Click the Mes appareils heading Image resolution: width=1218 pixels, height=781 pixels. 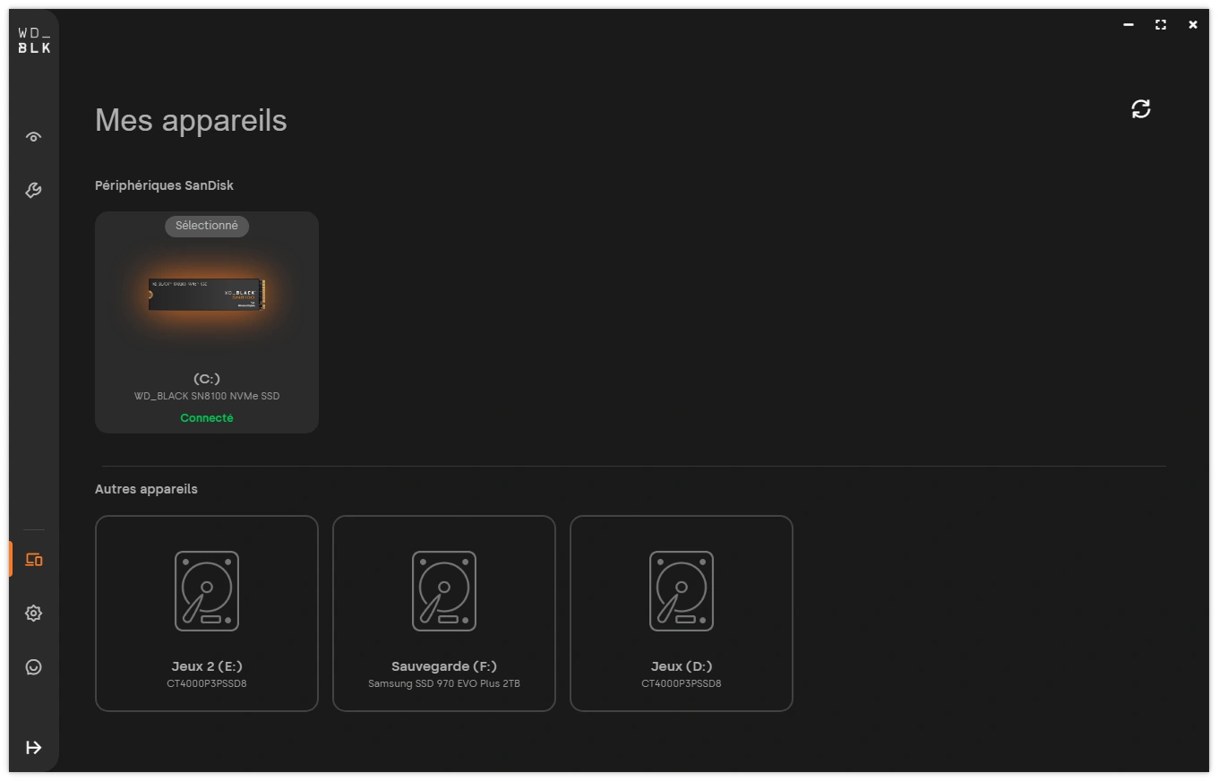coord(191,121)
